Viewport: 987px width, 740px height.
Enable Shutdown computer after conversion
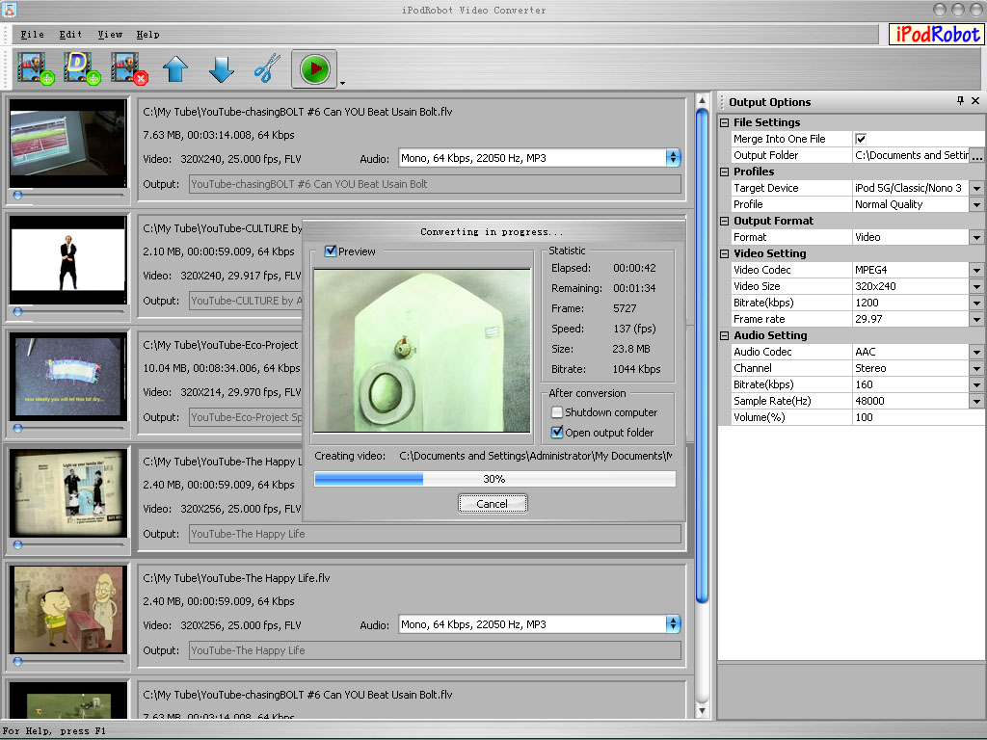click(557, 412)
